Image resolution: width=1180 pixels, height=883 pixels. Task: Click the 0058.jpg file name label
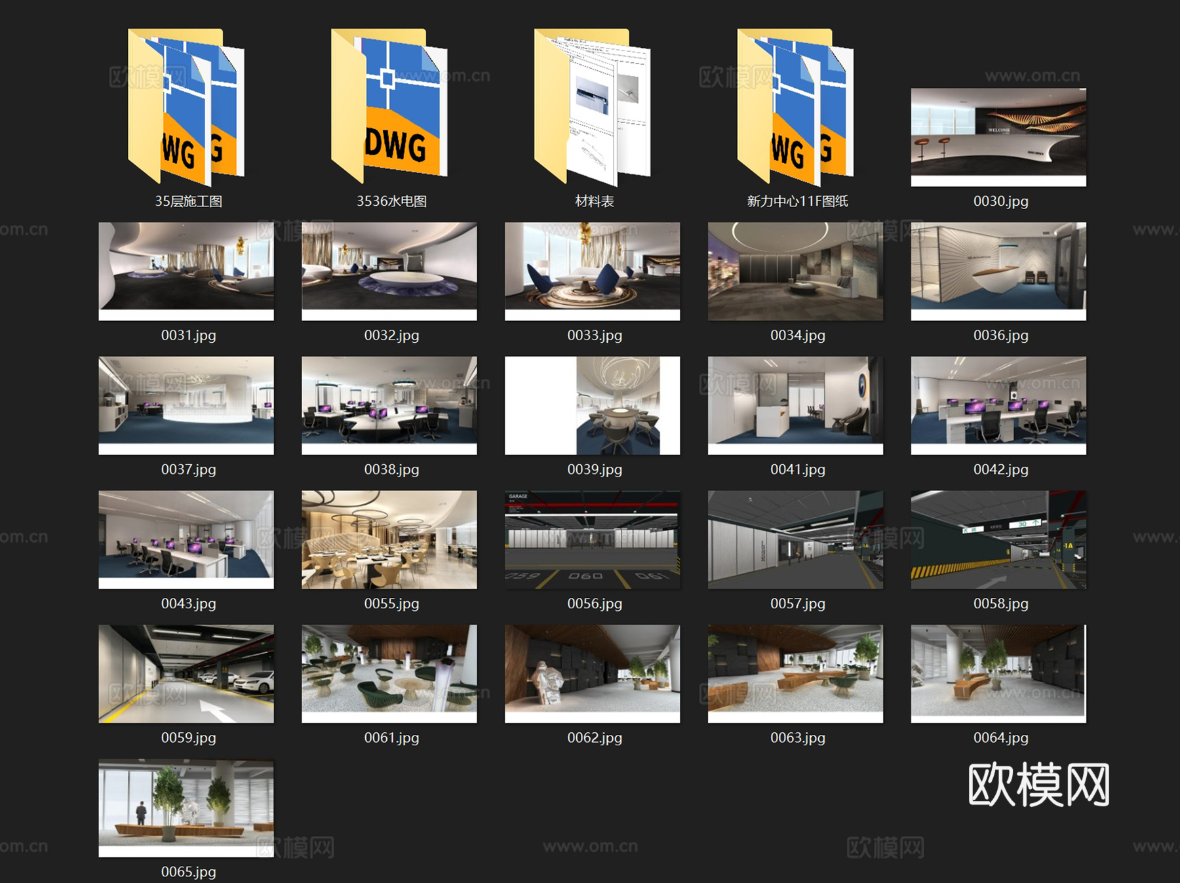click(x=1001, y=604)
